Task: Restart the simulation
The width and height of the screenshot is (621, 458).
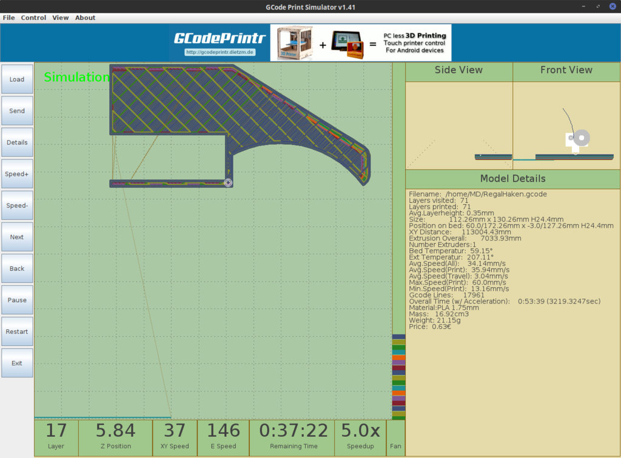Action: (x=17, y=331)
